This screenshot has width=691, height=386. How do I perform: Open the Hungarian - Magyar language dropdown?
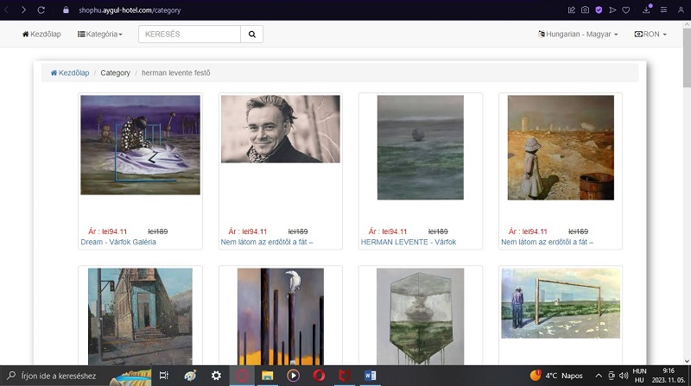click(578, 34)
